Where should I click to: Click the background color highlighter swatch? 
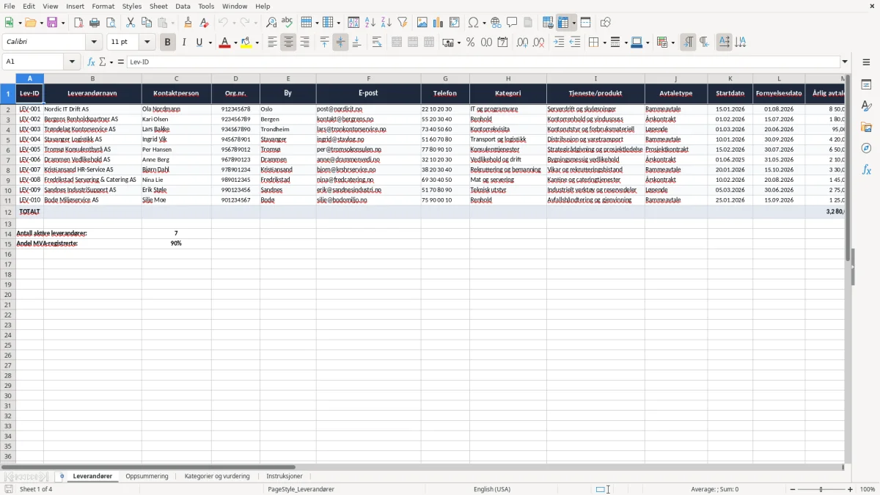click(x=246, y=43)
